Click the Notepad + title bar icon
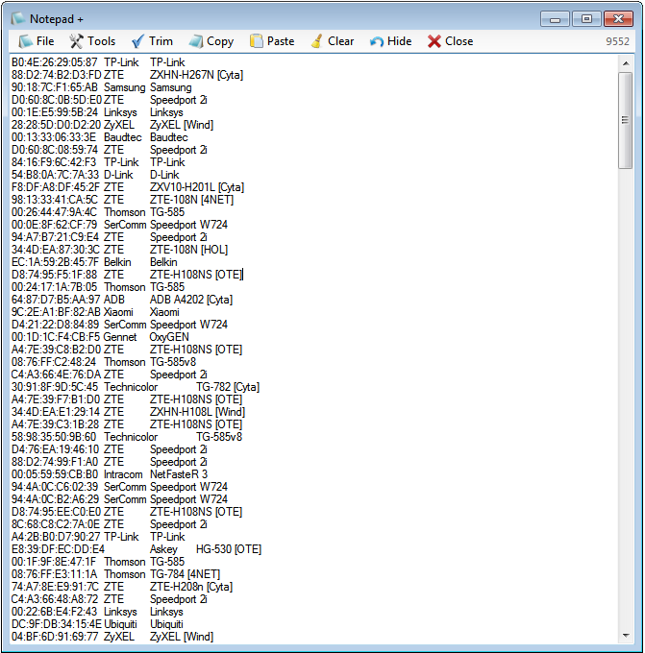645x653 pixels. pos(17,18)
